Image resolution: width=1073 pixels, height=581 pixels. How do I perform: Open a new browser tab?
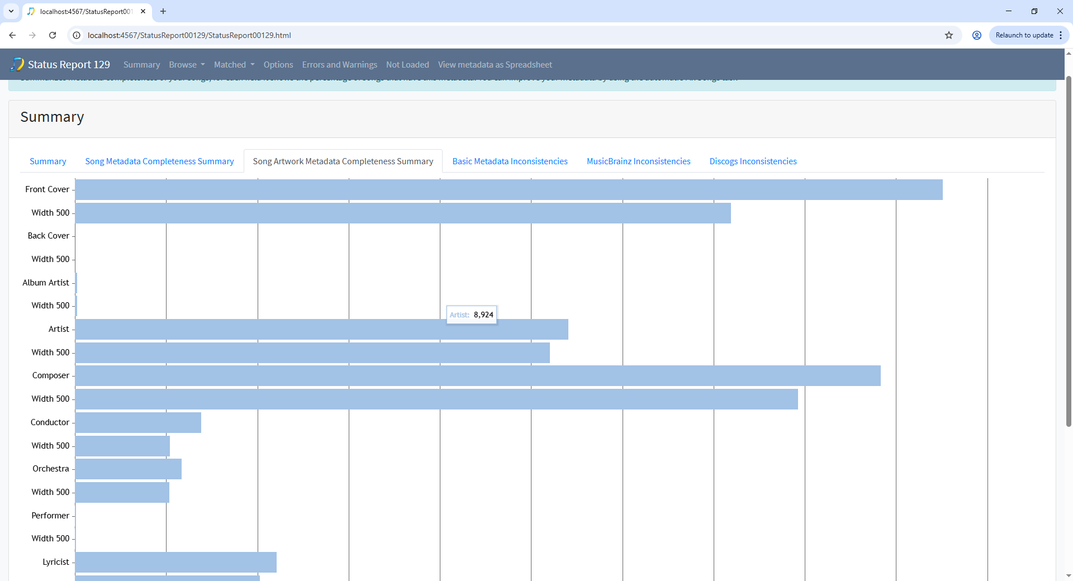pyautogui.click(x=163, y=11)
